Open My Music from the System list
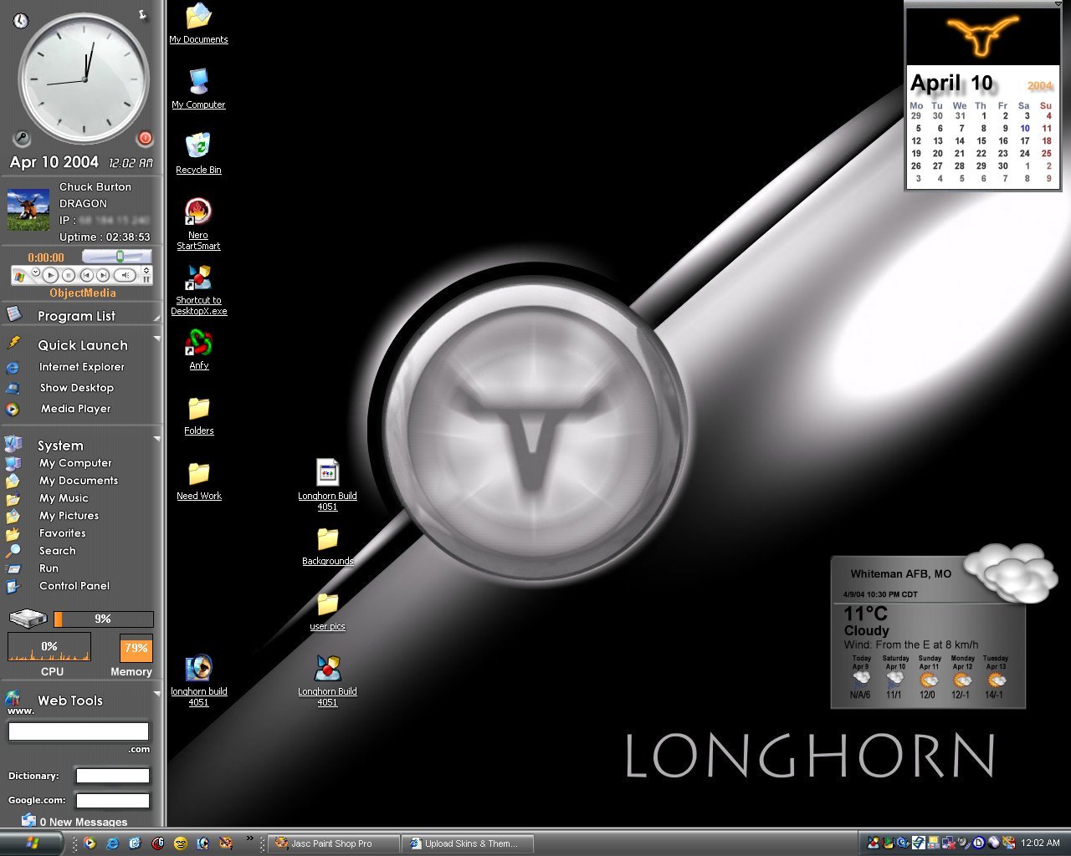 (x=64, y=498)
